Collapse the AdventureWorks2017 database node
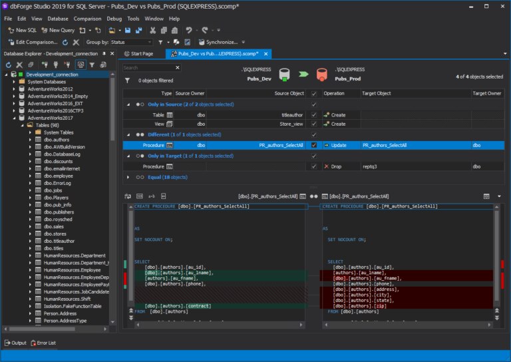 pyautogui.click(x=14, y=118)
